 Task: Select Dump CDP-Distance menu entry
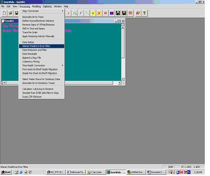pos(42,97)
